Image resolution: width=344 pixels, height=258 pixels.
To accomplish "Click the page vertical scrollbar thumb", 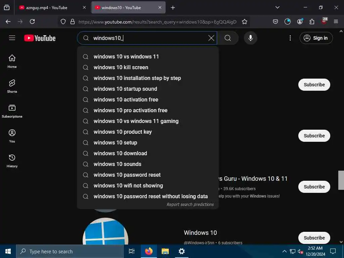I will coord(341,180).
